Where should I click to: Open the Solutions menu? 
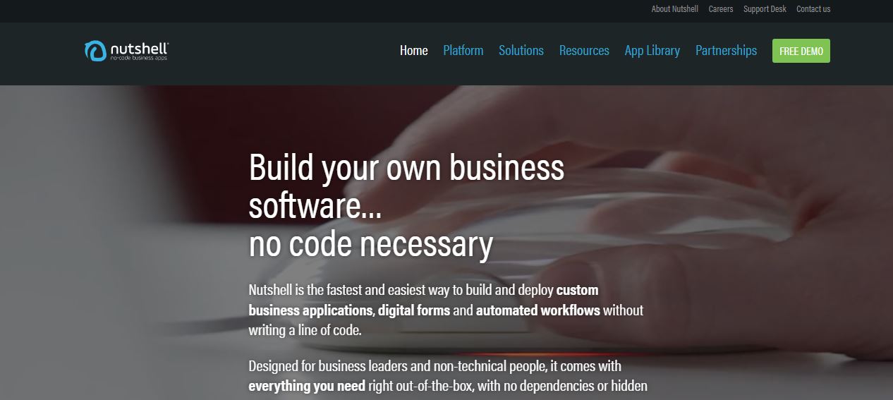pos(521,51)
